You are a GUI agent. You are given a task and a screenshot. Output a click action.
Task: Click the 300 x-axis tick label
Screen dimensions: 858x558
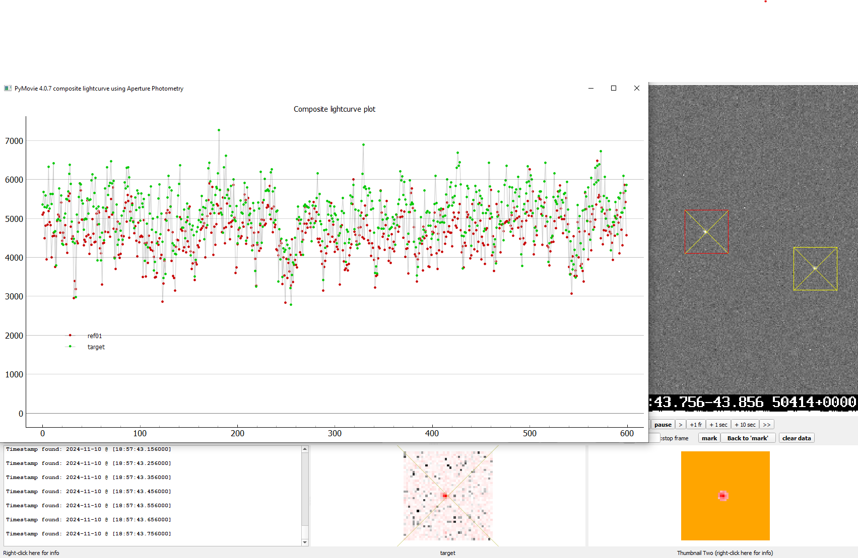click(x=335, y=433)
